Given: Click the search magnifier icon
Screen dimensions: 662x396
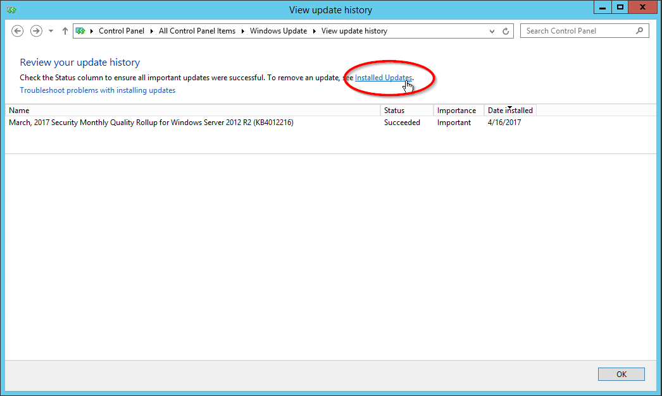Looking at the screenshot, I should [640, 31].
